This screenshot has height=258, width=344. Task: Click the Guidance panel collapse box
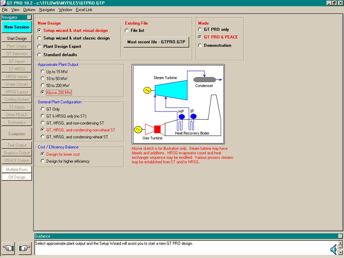point(340,236)
